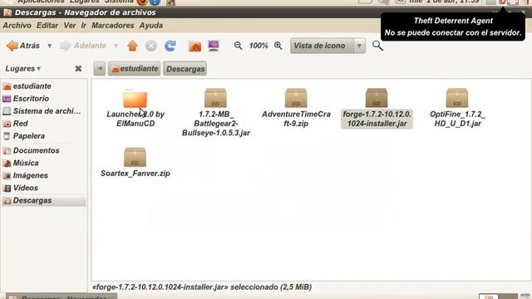This screenshot has width=532, height=299.
Task: Select the Launcher 2.0 by ElManuCD folder icon
Action: click(135, 98)
